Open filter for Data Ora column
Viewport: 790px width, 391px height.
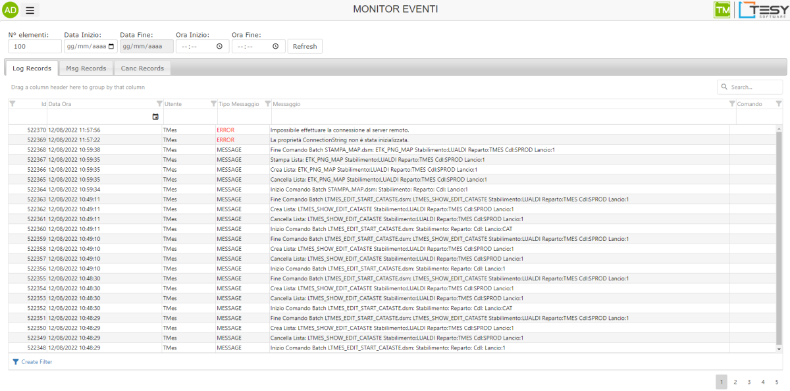(159, 104)
